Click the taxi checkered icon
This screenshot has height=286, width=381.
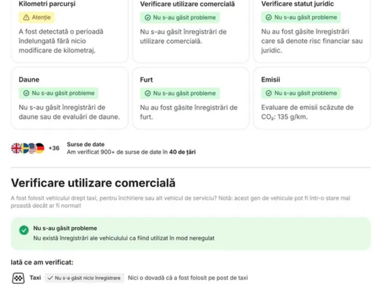(18, 278)
